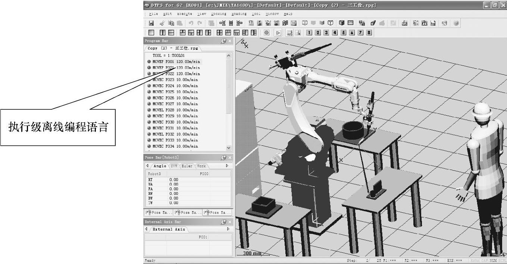Click the wireframe cube display icon

[x=304, y=23]
